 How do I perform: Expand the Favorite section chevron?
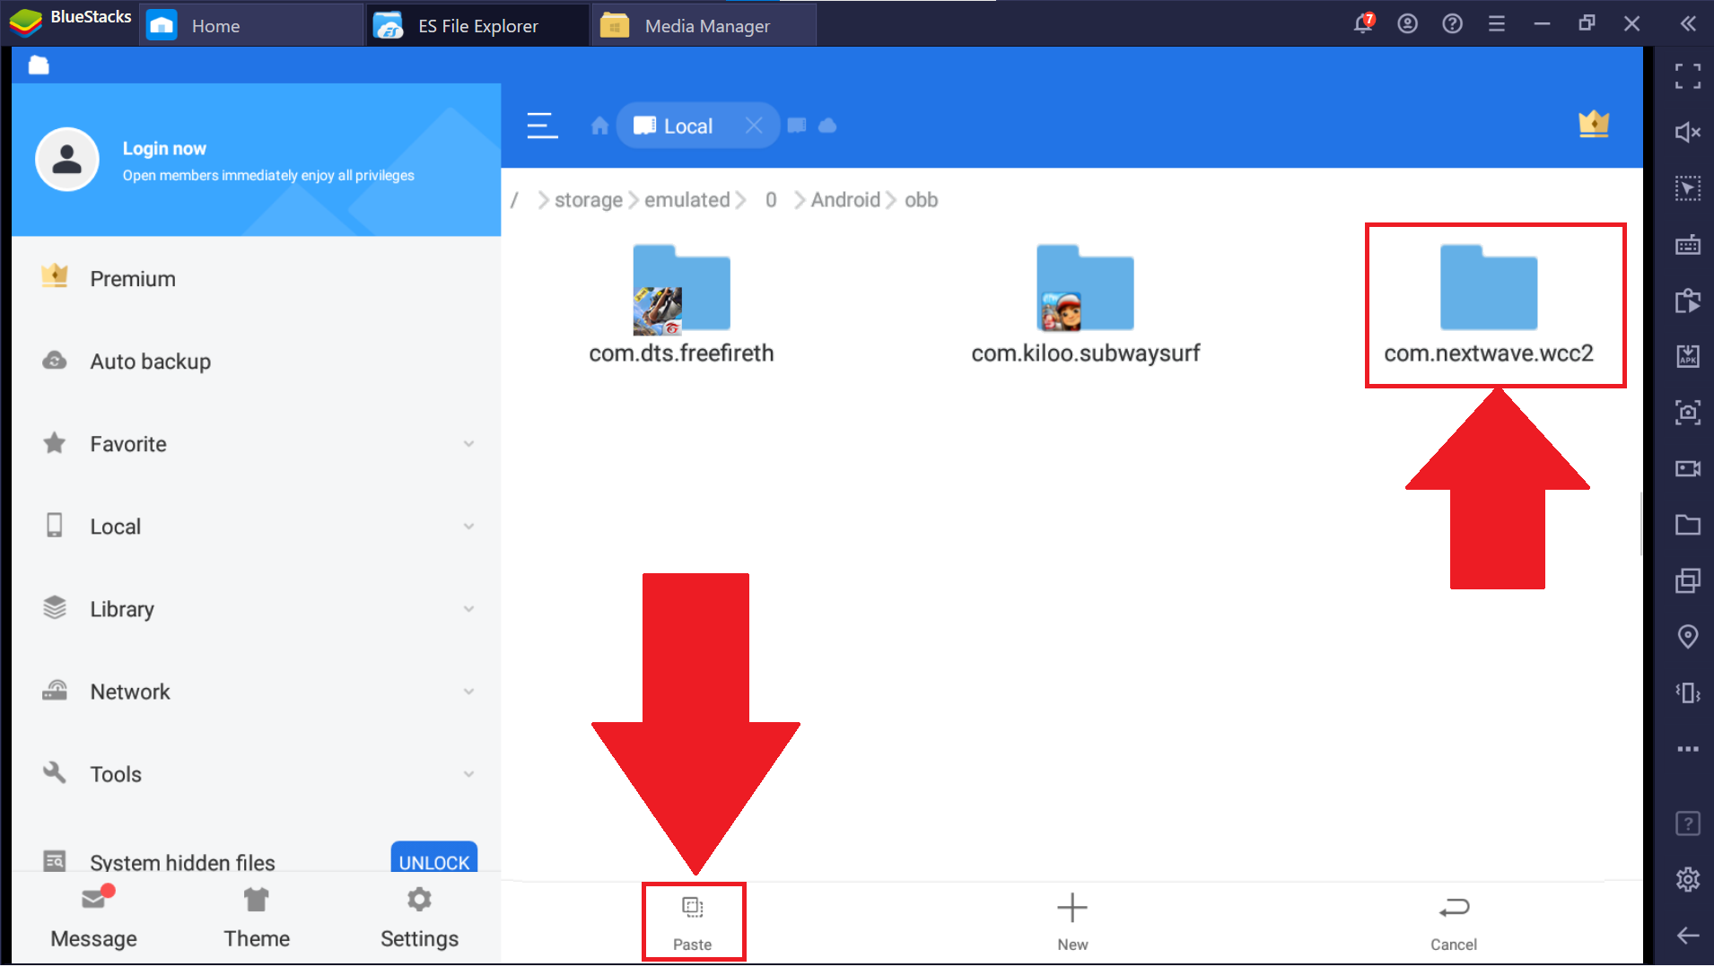tap(468, 444)
